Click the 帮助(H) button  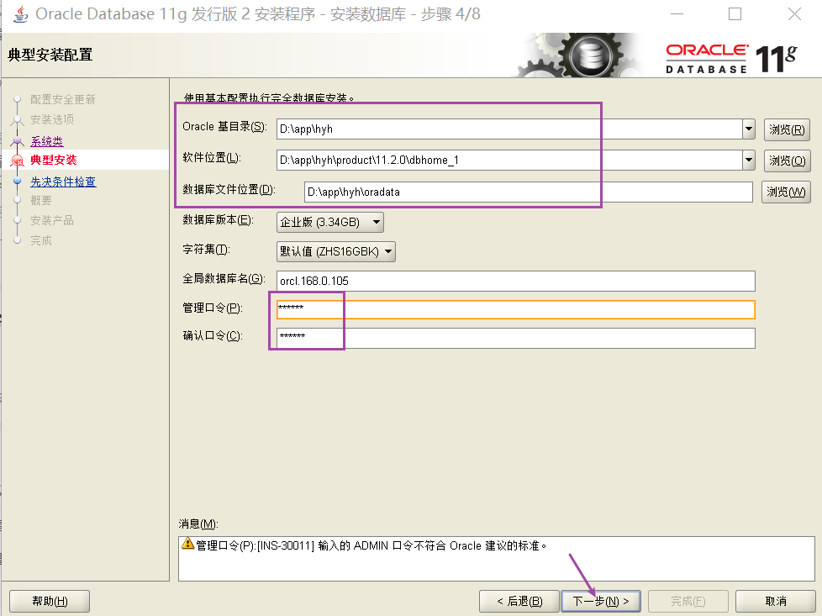click(x=50, y=601)
